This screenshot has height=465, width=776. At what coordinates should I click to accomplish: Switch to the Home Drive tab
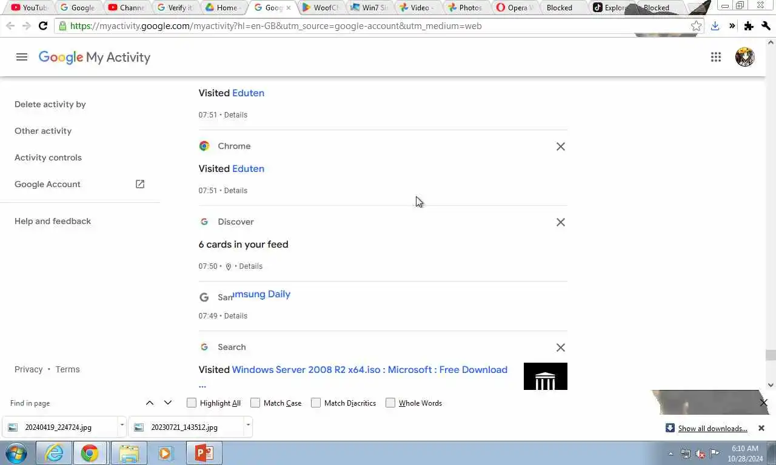(222, 8)
